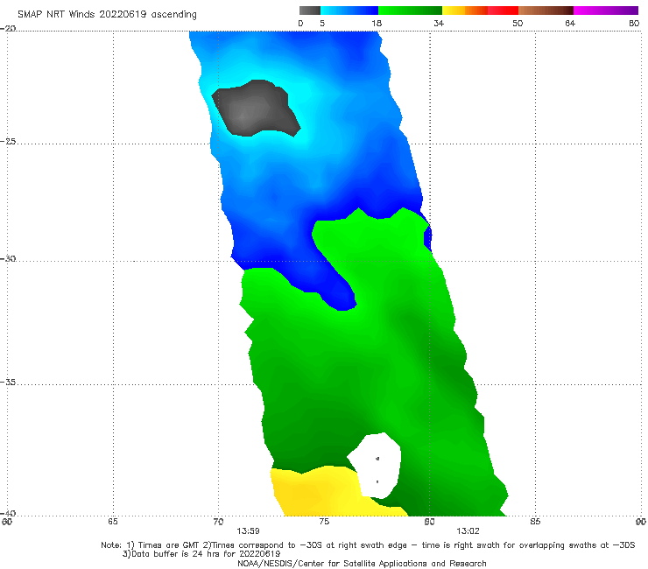Click the magenta-purple 64-80 color bar segment

click(606, 11)
